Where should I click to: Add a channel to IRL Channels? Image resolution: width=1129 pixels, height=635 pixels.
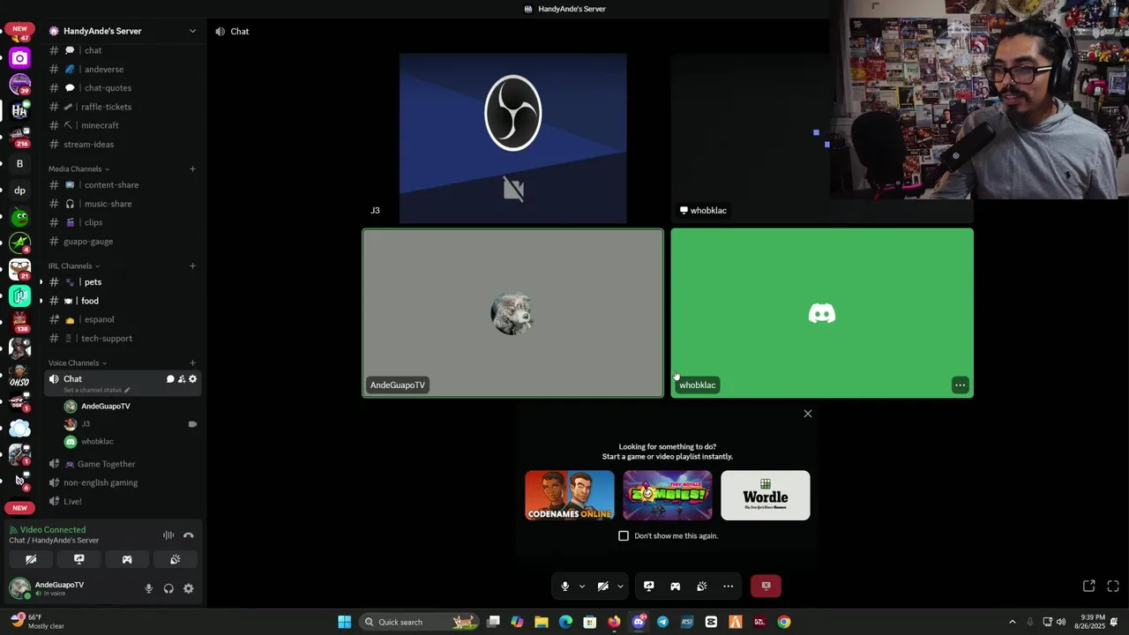(x=192, y=266)
